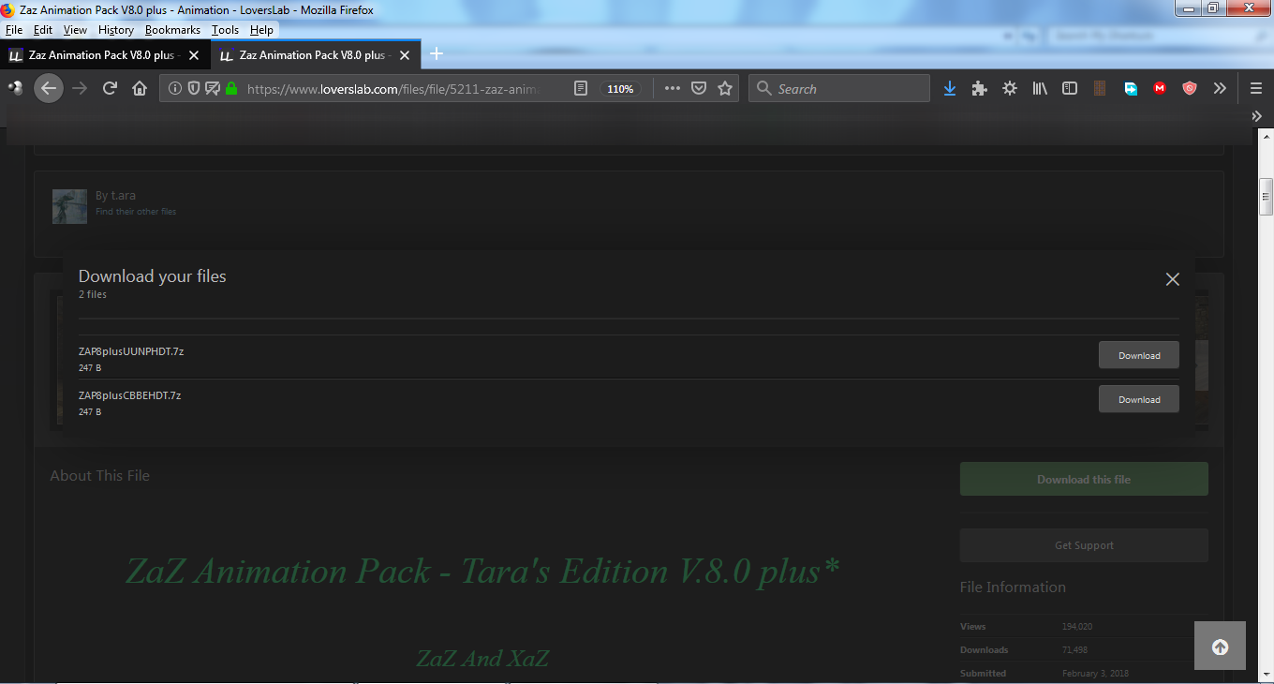Expand the toolbar overflow chevron

pos(1220,88)
